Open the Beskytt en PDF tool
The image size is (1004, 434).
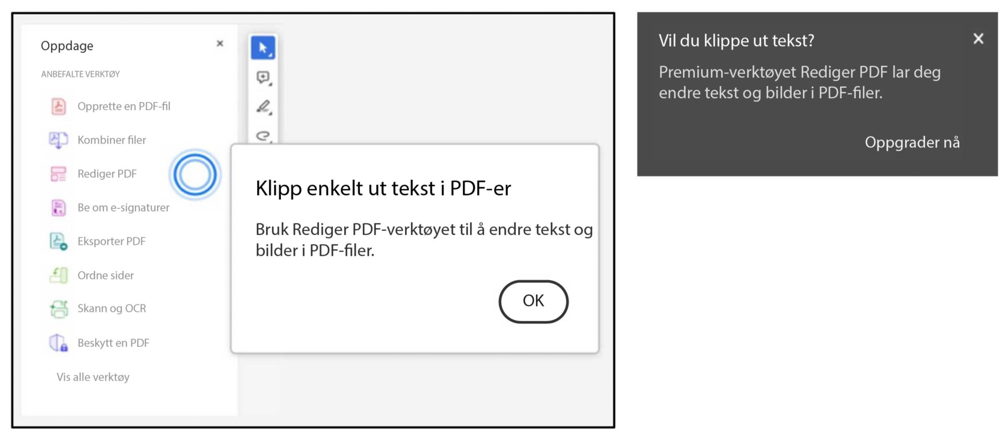[x=113, y=343]
